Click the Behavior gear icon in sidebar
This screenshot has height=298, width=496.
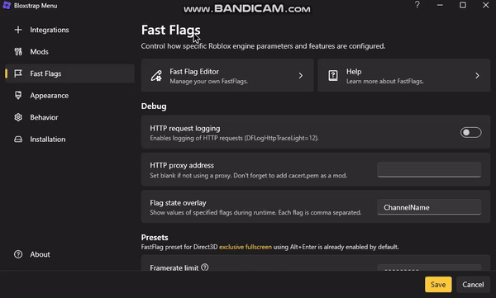point(18,117)
